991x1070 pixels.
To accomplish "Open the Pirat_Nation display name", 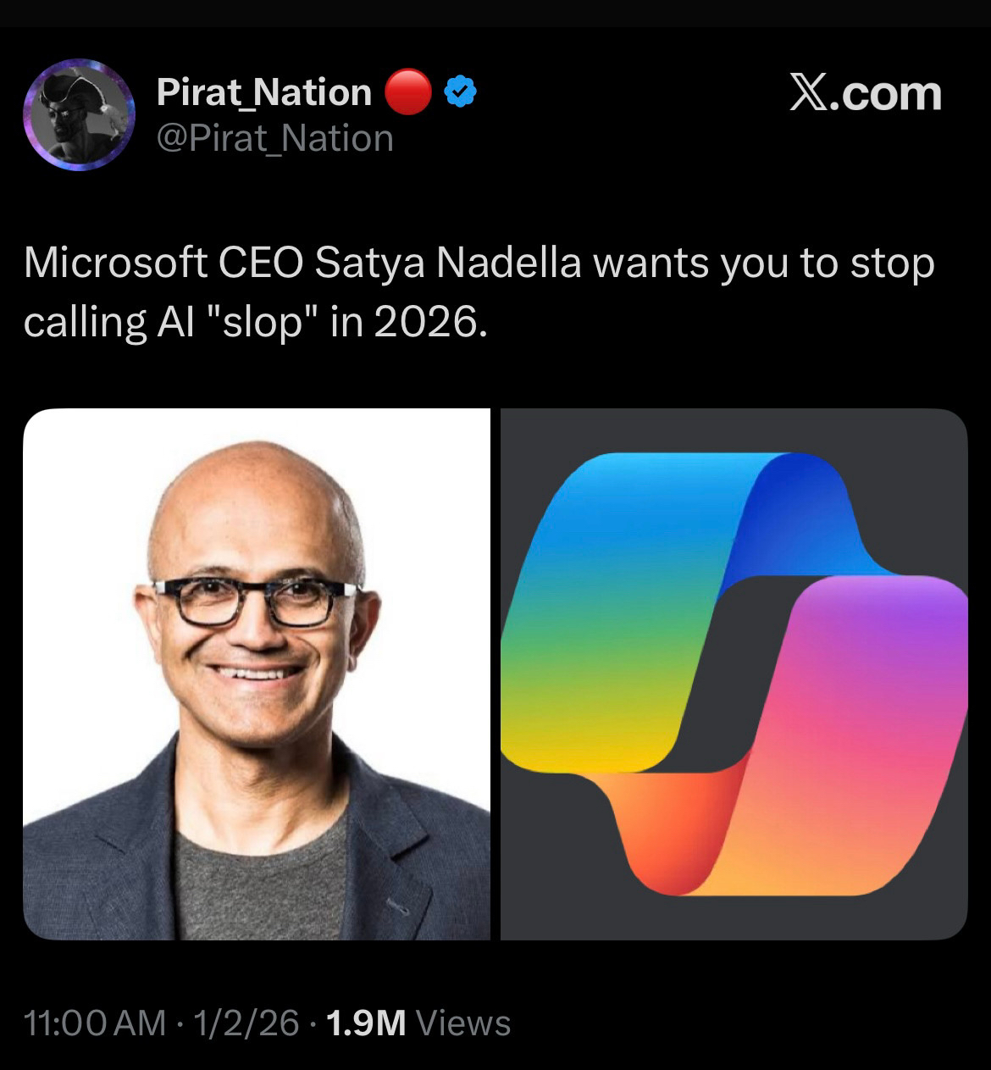I will tap(263, 92).
